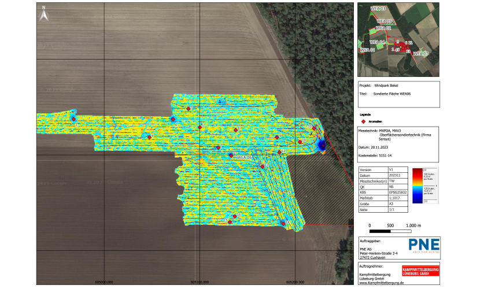Click the 'NS' QK table cell
This screenshot has width=477, height=289.
tap(398, 187)
